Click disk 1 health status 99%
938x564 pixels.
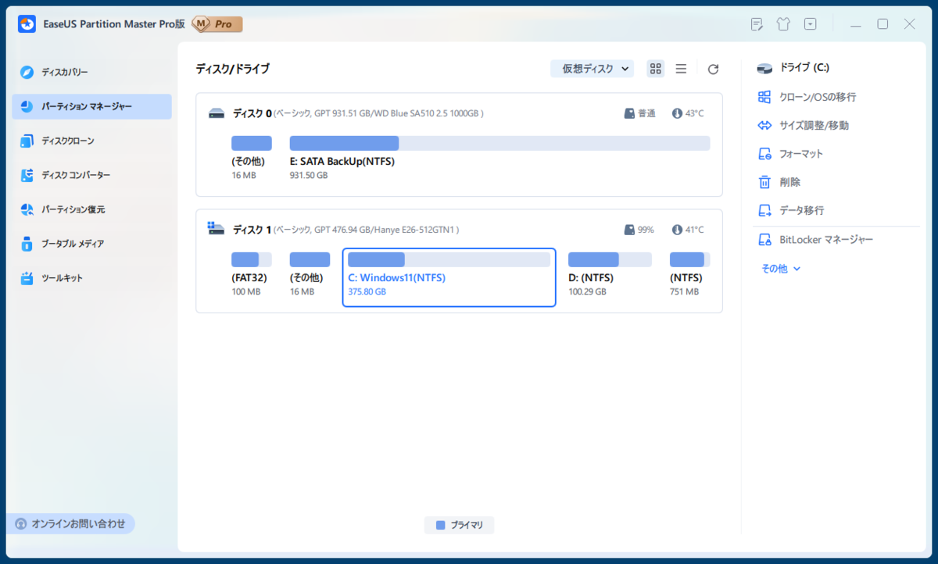coord(639,230)
